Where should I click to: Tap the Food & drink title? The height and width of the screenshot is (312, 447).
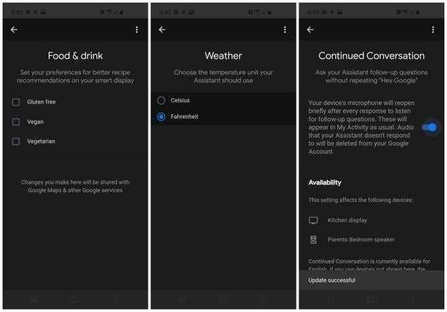[75, 56]
